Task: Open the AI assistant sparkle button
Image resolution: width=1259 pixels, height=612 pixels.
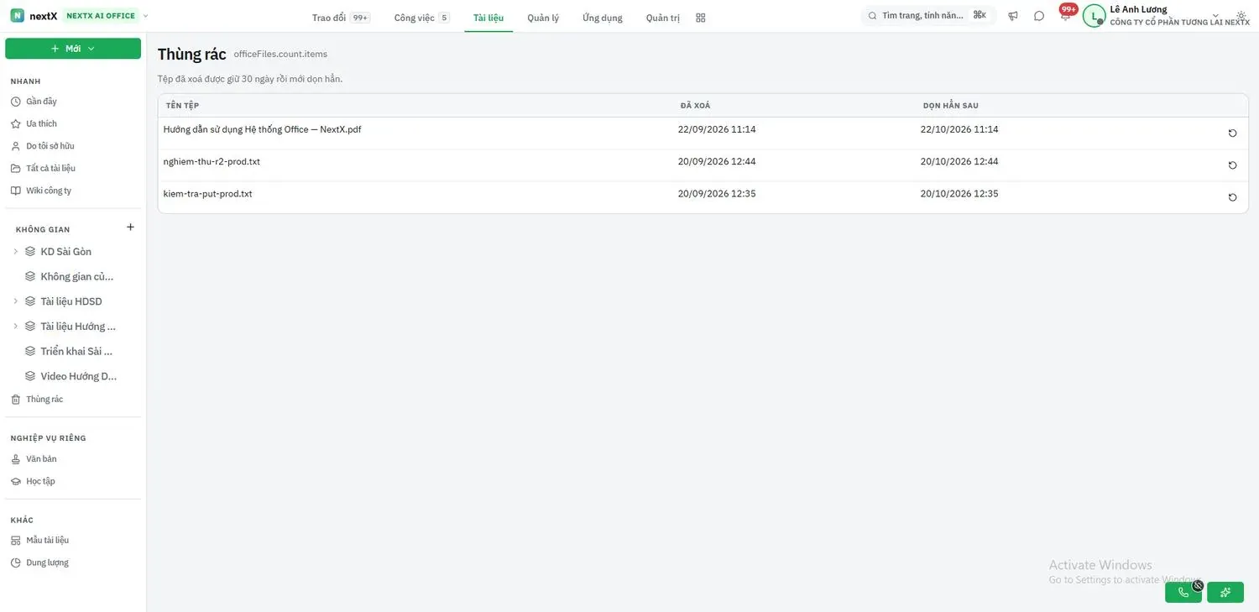Action: click(x=1225, y=593)
